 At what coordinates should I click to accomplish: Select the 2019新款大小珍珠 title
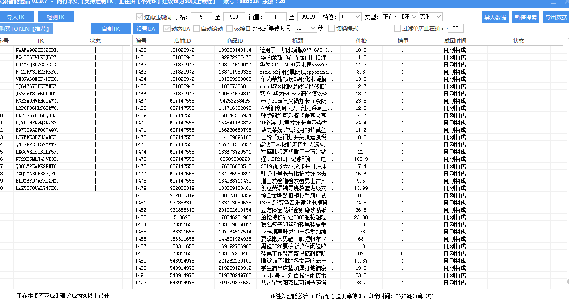pos(298,166)
